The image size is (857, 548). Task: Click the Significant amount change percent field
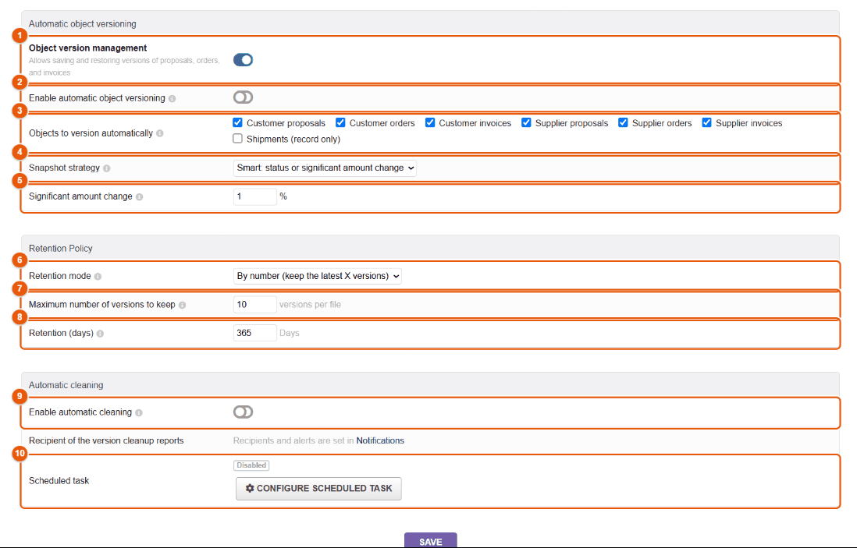pyautogui.click(x=254, y=196)
